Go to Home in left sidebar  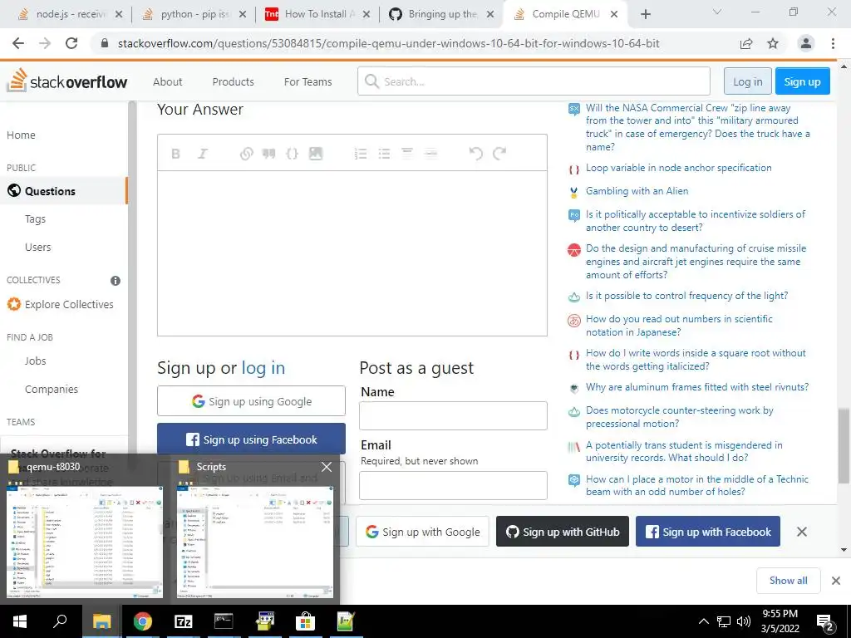tap(21, 135)
